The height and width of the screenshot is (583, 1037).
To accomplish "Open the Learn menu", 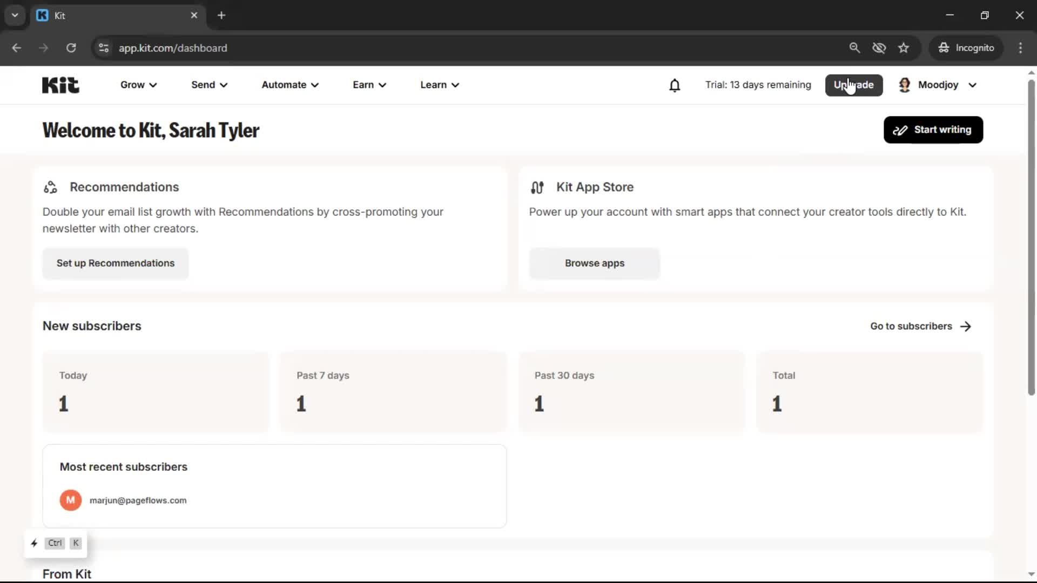I will pyautogui.click(x=439, y=85).
